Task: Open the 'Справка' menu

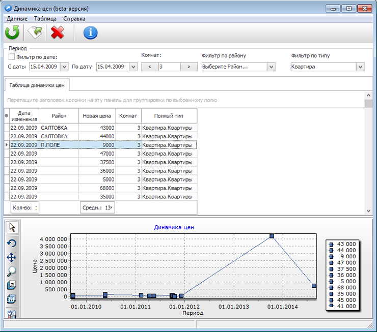Action: pyautogui.click(x=74, y=18)
